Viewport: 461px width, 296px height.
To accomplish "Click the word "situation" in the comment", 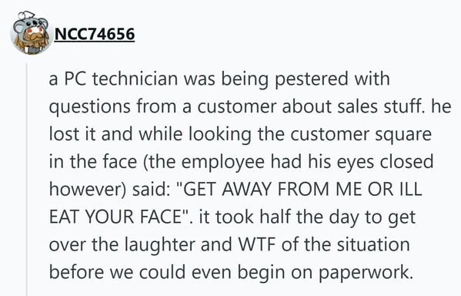I will click(x=373, y=244).
